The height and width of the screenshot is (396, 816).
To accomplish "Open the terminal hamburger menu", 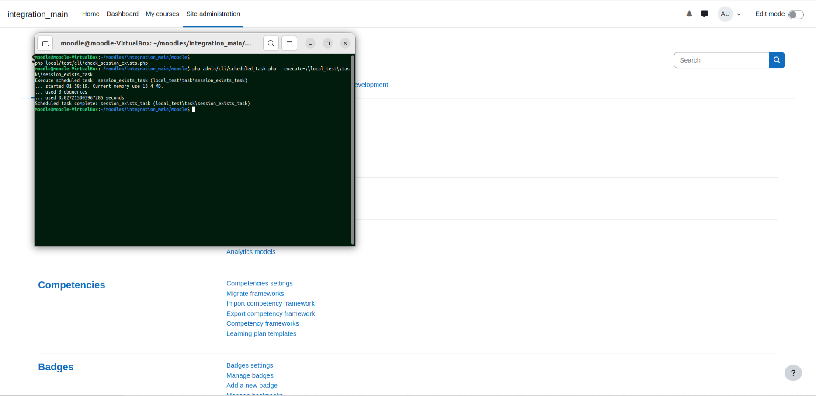I will (x=289, y=43).
